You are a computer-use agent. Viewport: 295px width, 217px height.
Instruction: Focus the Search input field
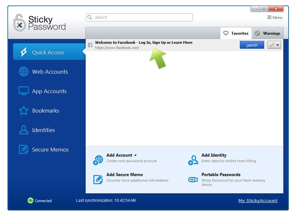(x=139, y=17)
